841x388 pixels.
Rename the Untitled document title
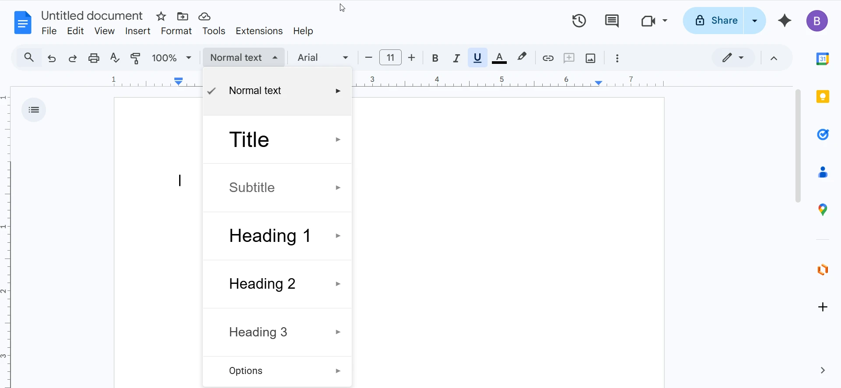click(92, 16)
